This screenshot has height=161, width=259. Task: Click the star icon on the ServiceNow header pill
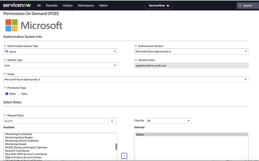tap(167, 5)
